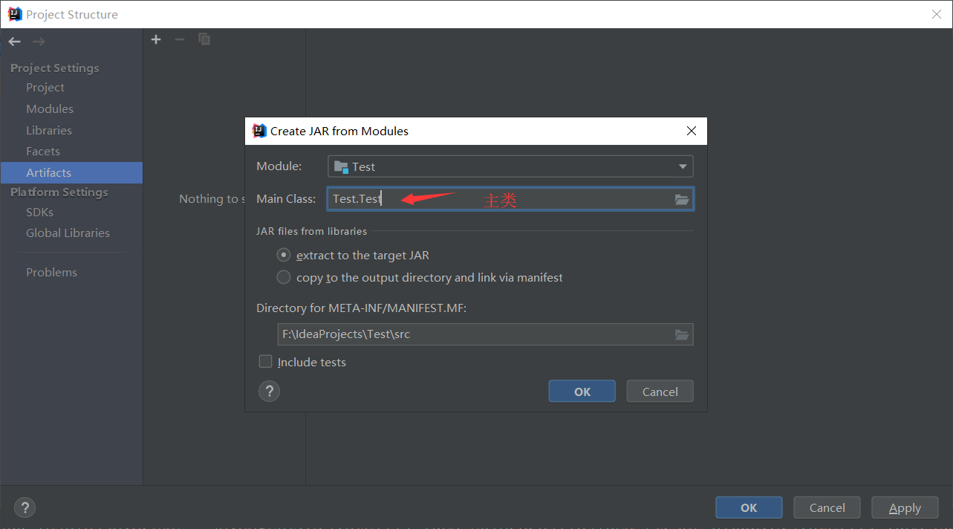This screenshot has height=529, width=953.
Task: Open the Problems page
Action: (x=51, y=272)
